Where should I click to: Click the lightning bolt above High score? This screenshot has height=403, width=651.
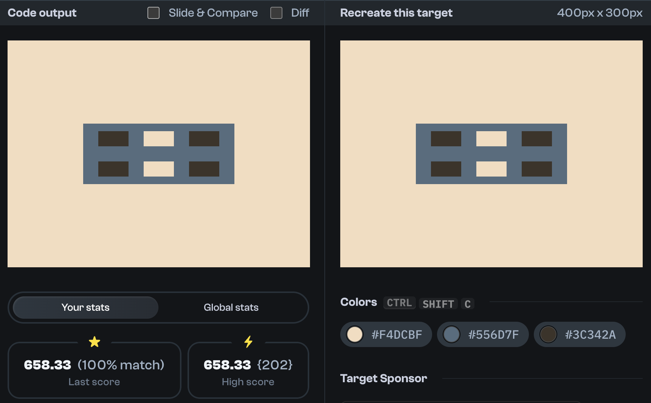tap(248, 341)
